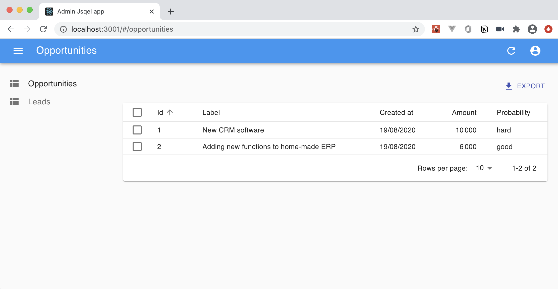Open the hamburger sidebar menu
558x289 pixels.
[x=18, y=51]
